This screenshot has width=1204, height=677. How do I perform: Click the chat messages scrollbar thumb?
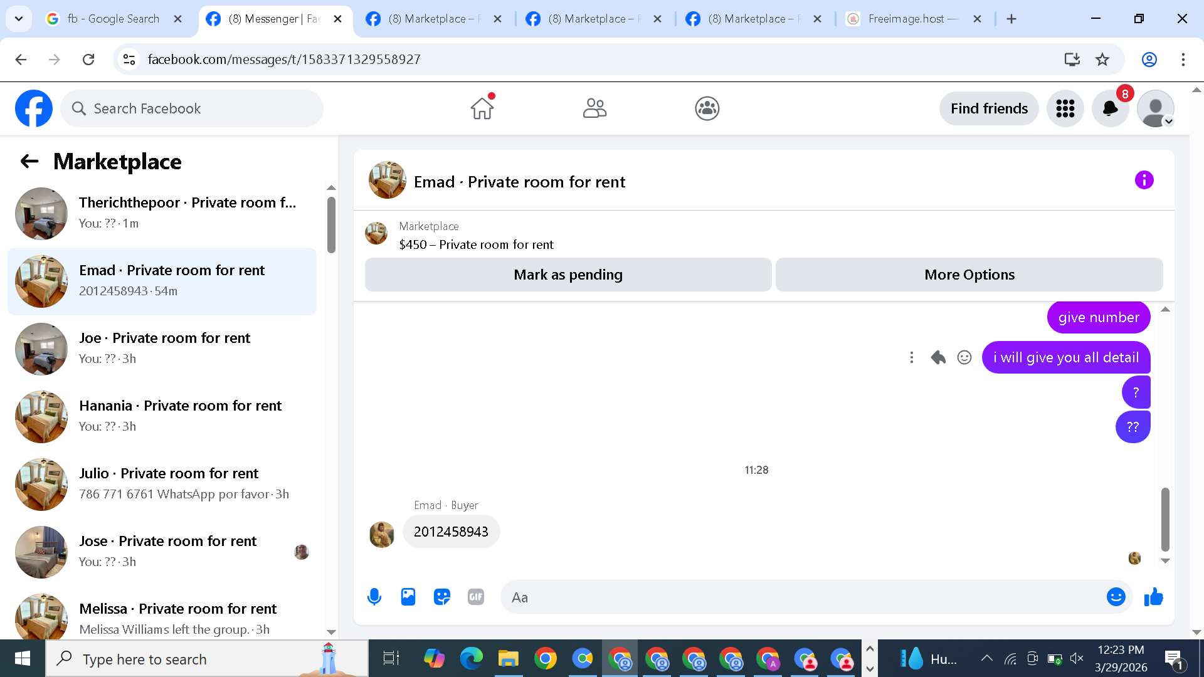point(1165,519)
